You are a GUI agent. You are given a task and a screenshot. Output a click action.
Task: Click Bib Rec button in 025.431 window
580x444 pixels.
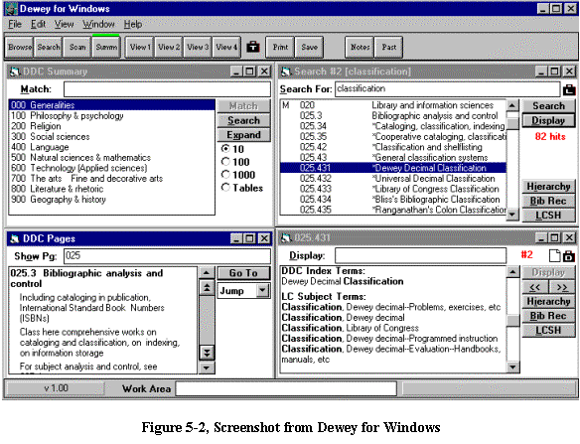(x=548, y=316)
